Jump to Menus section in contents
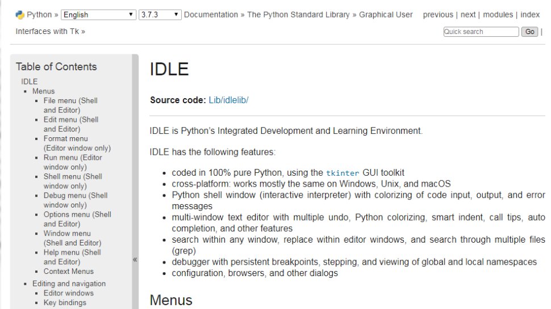The height and width of the screenshot is (309, 551). pos(44,91)
